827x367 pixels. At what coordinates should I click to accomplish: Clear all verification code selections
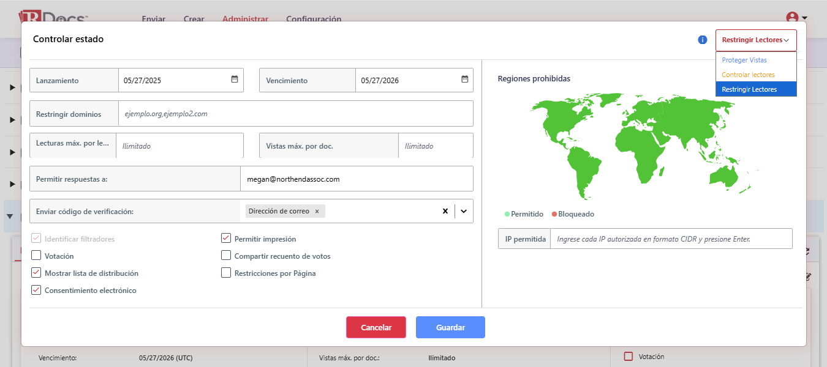coord(445,211)
